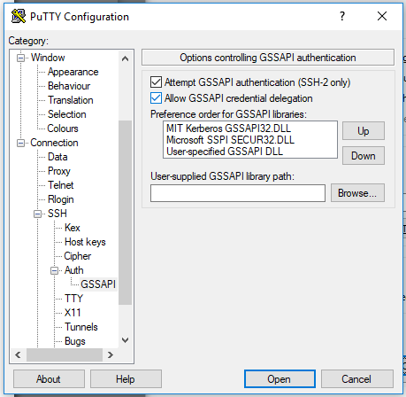Screen dimensions: 406x397
Task: Open the Tunnels category
Action: point(81,327)
